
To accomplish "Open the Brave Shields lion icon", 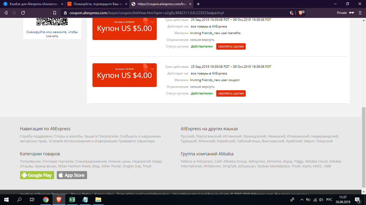I will (301, 13).
